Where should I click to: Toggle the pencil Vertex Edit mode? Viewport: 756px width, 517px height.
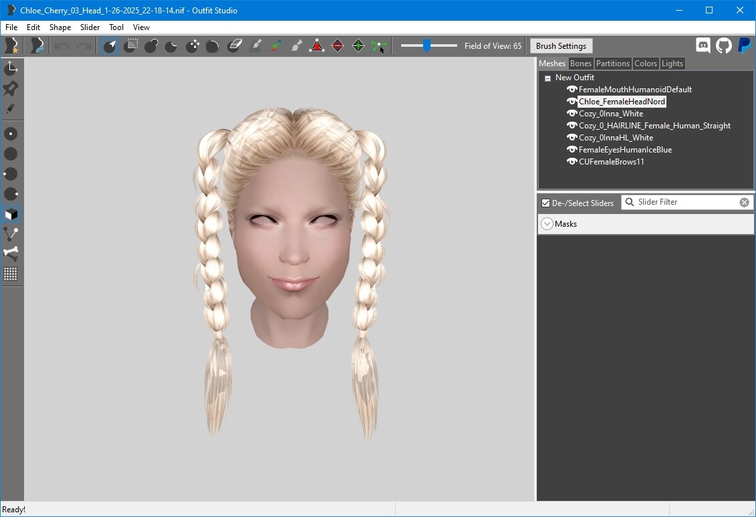click(11, 108)
